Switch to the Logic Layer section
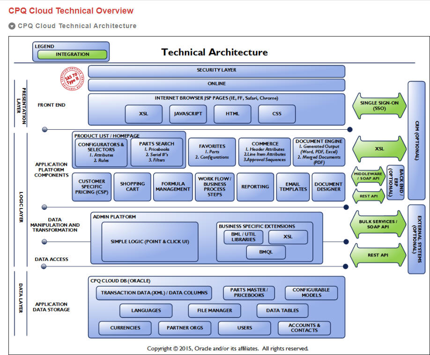This screenshot has height=355, width=430. [x=20, y=199]
